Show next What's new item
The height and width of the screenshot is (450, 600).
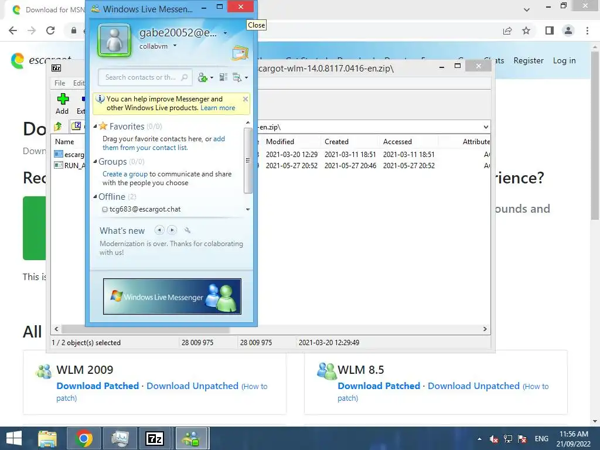click(172, 230)
